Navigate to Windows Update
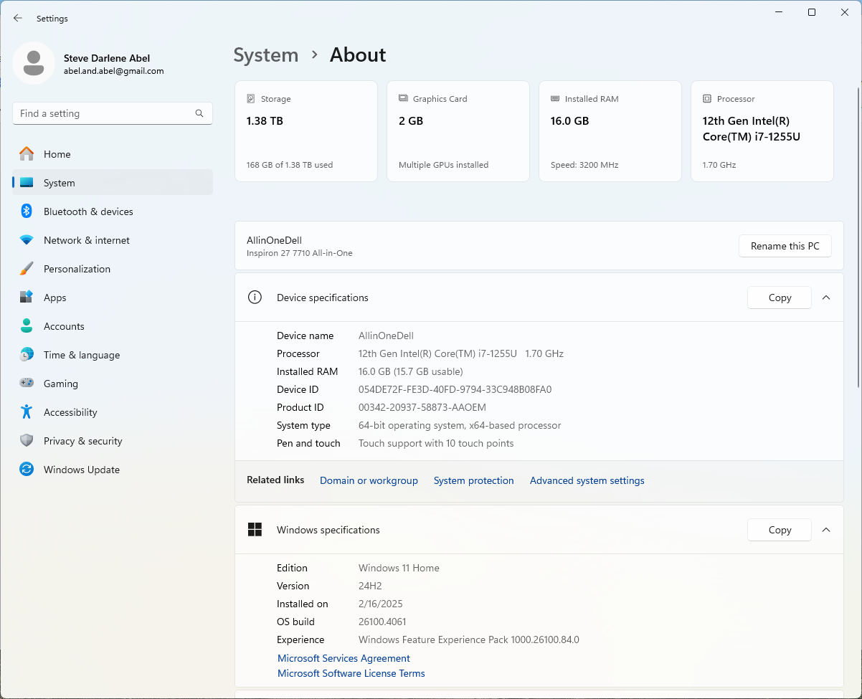Screen dimensions: 862x699 [113, 470]
